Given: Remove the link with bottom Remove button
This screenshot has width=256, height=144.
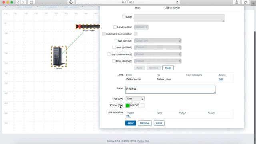Looking at the screenshot, I should [x=145, y=123].
